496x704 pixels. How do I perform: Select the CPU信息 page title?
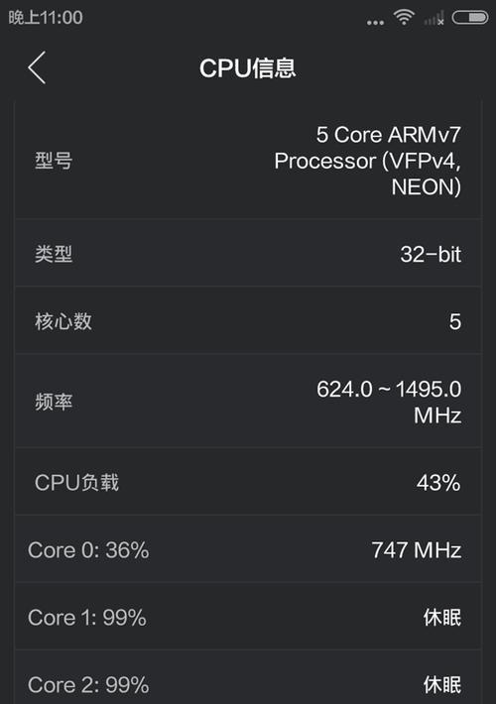(248, 68)
